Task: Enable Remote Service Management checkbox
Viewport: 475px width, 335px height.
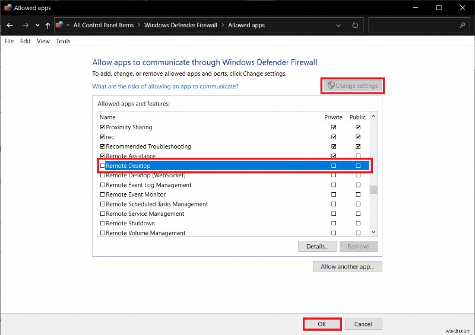Action: click(x=102, y=213)
